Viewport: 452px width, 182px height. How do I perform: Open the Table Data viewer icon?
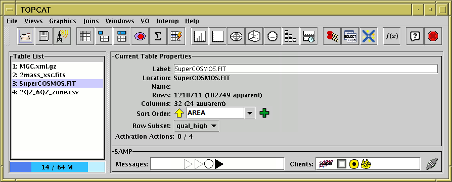pos(85,36)
